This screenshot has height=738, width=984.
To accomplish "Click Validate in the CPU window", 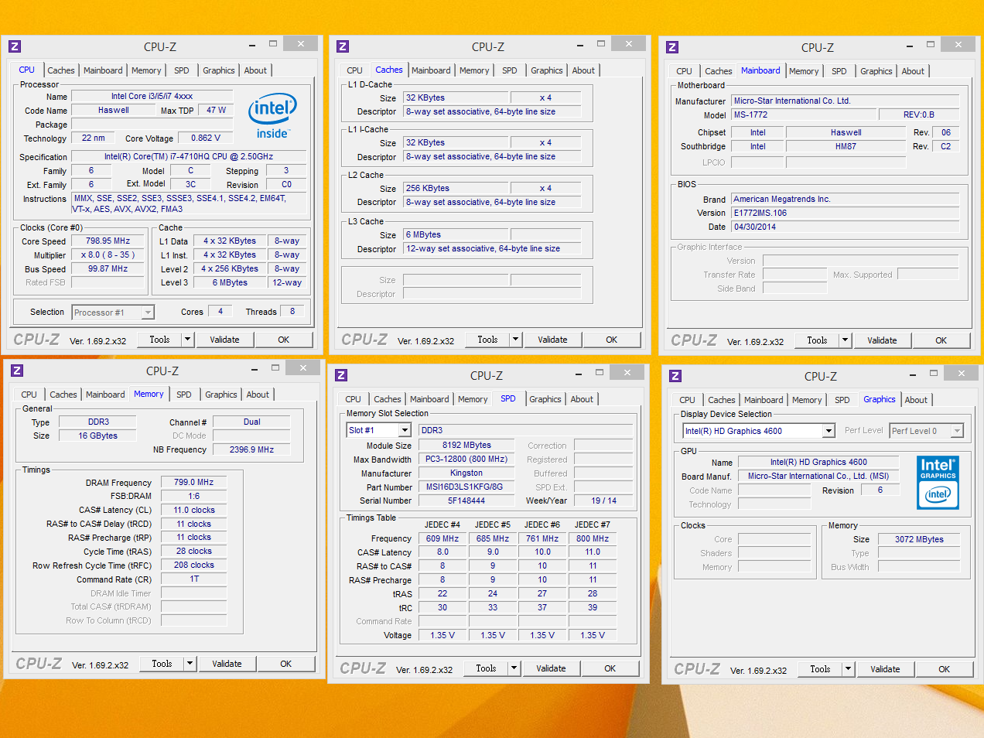I will (224, 340).
